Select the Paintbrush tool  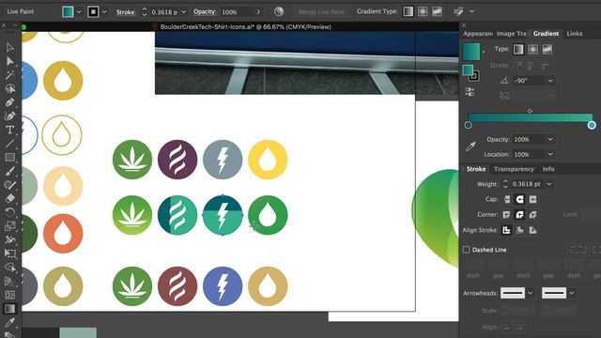(10, 171)
